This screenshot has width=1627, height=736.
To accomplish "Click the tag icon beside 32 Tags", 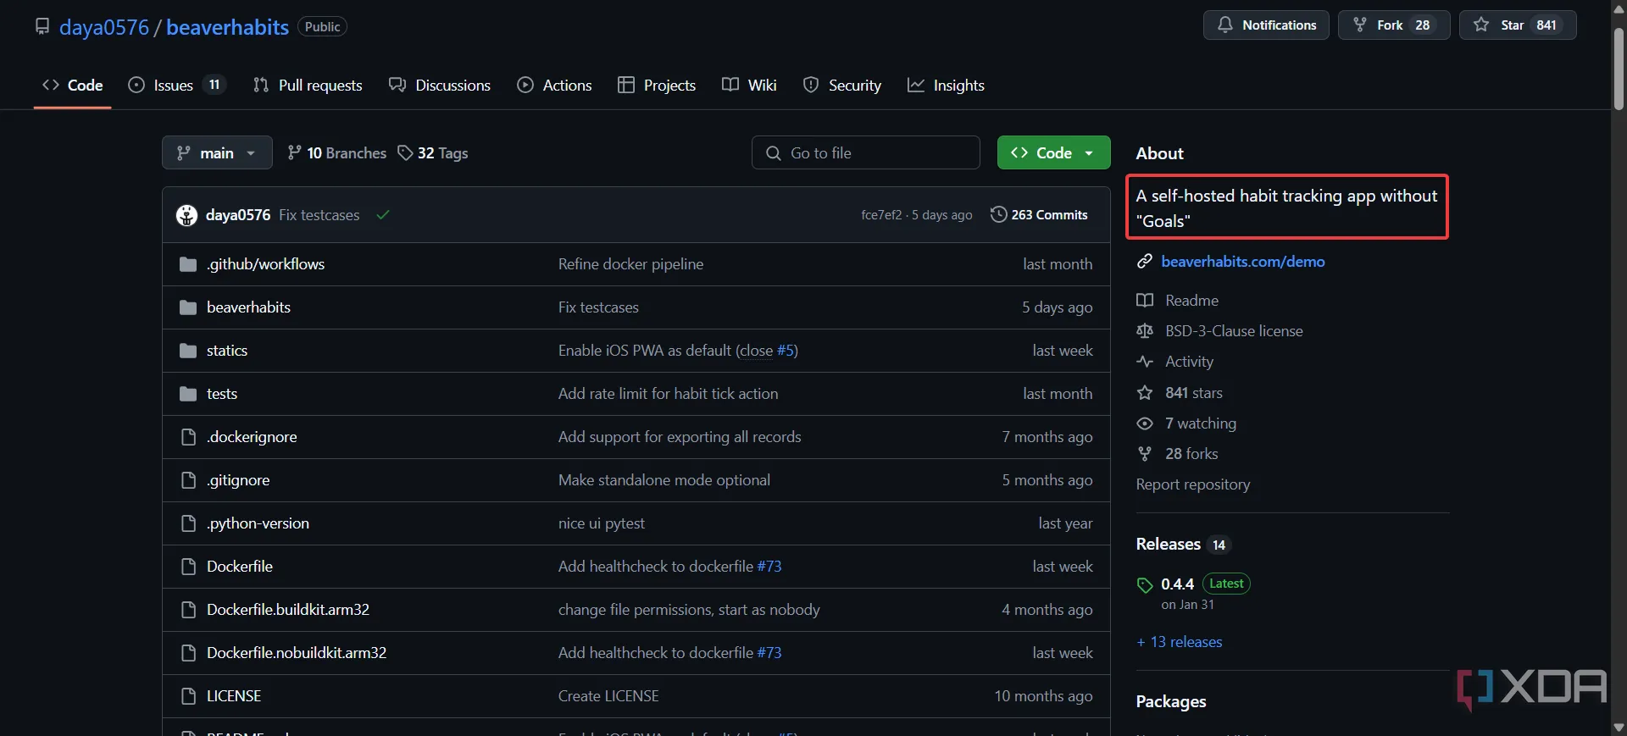I will (405, 153).
